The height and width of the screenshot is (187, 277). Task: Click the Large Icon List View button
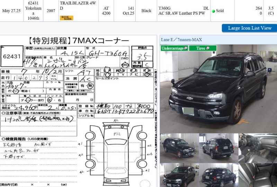coord(249,28)
